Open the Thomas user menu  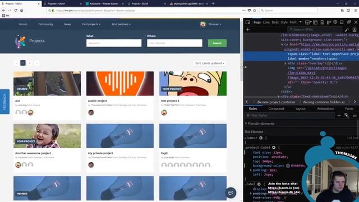pos(214,24)
